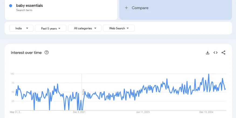Click the India dropdown arrow
The width and height of the screenshot is (236, 118).
pos(27,28)
